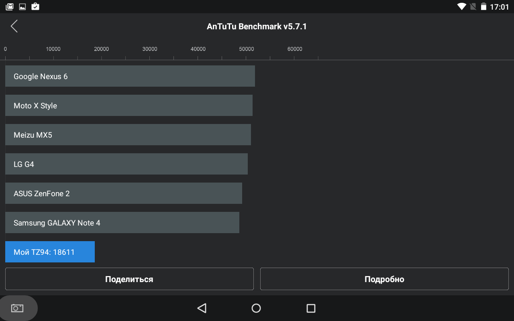
Task: Click the 0 axis label
Action: tap(5, 49)
